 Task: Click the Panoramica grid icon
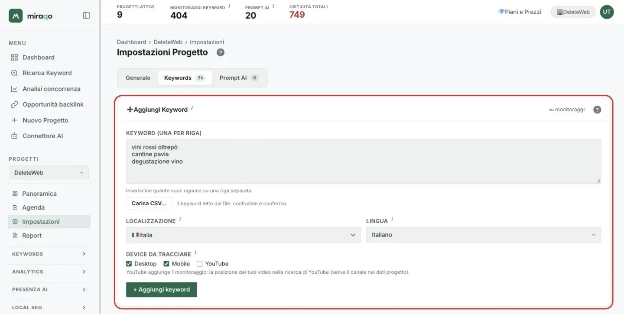coord(15,194)
